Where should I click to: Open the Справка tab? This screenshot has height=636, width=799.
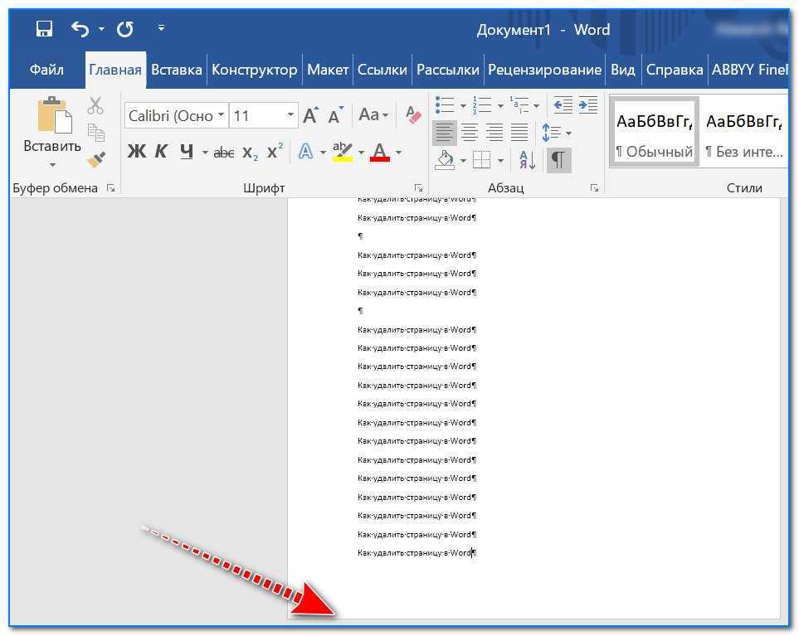pos(675,70)
